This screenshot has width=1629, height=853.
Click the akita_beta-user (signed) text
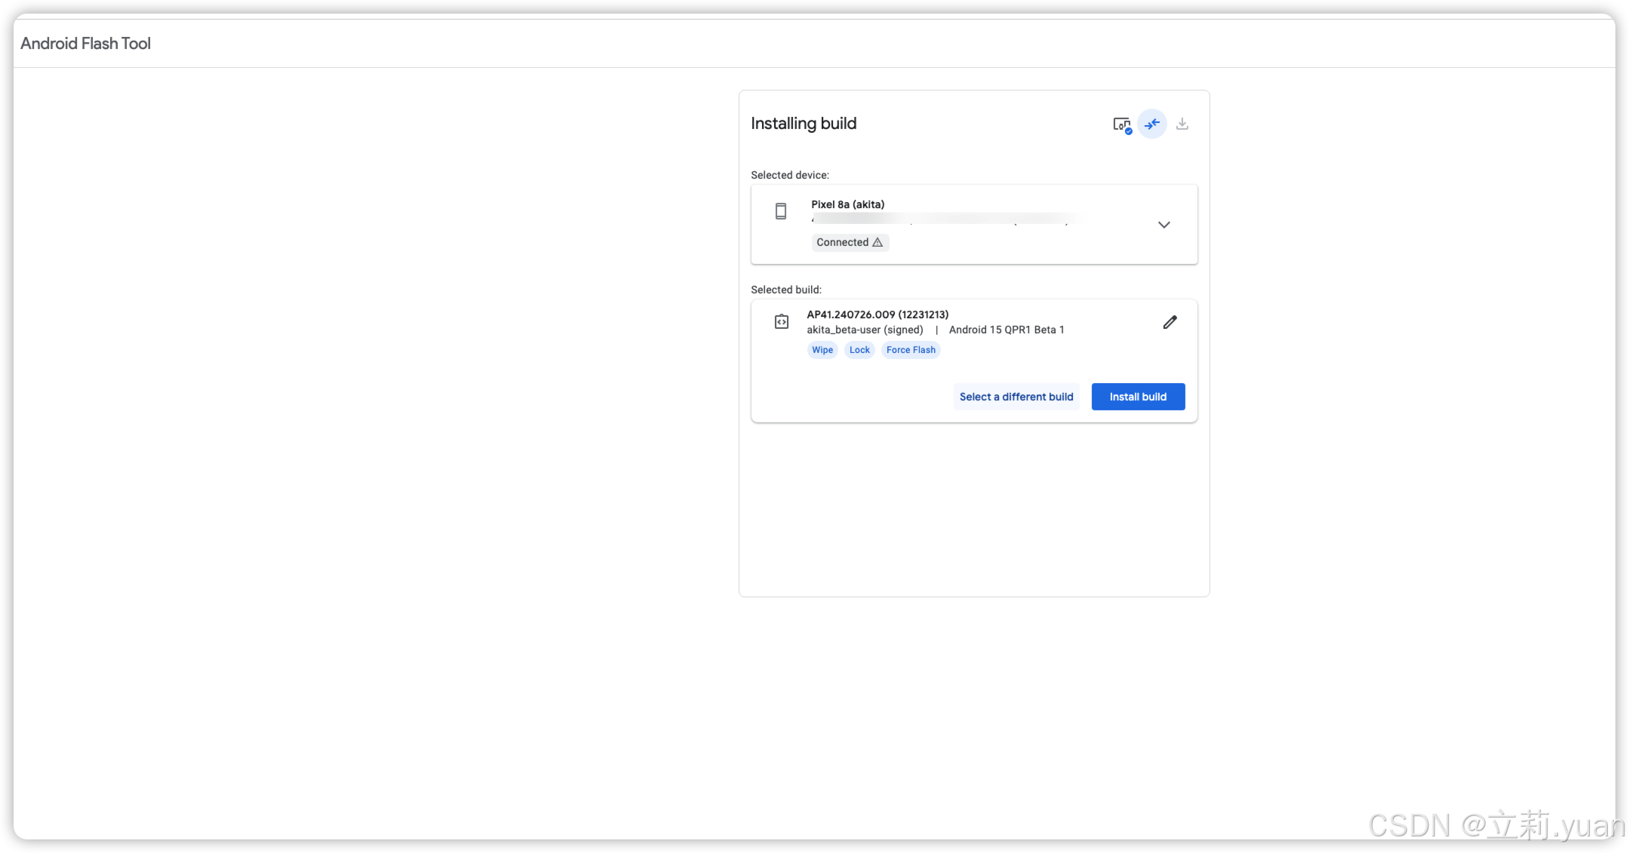tap(865, 330)
